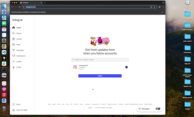
Task: Open the Explore compass item
Action: tap(17, 39)
